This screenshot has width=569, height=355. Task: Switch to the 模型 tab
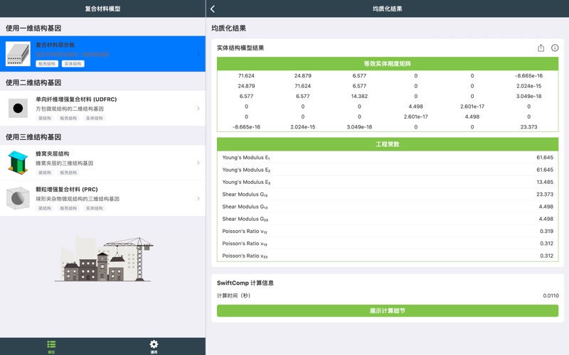[x=51, y=346]
